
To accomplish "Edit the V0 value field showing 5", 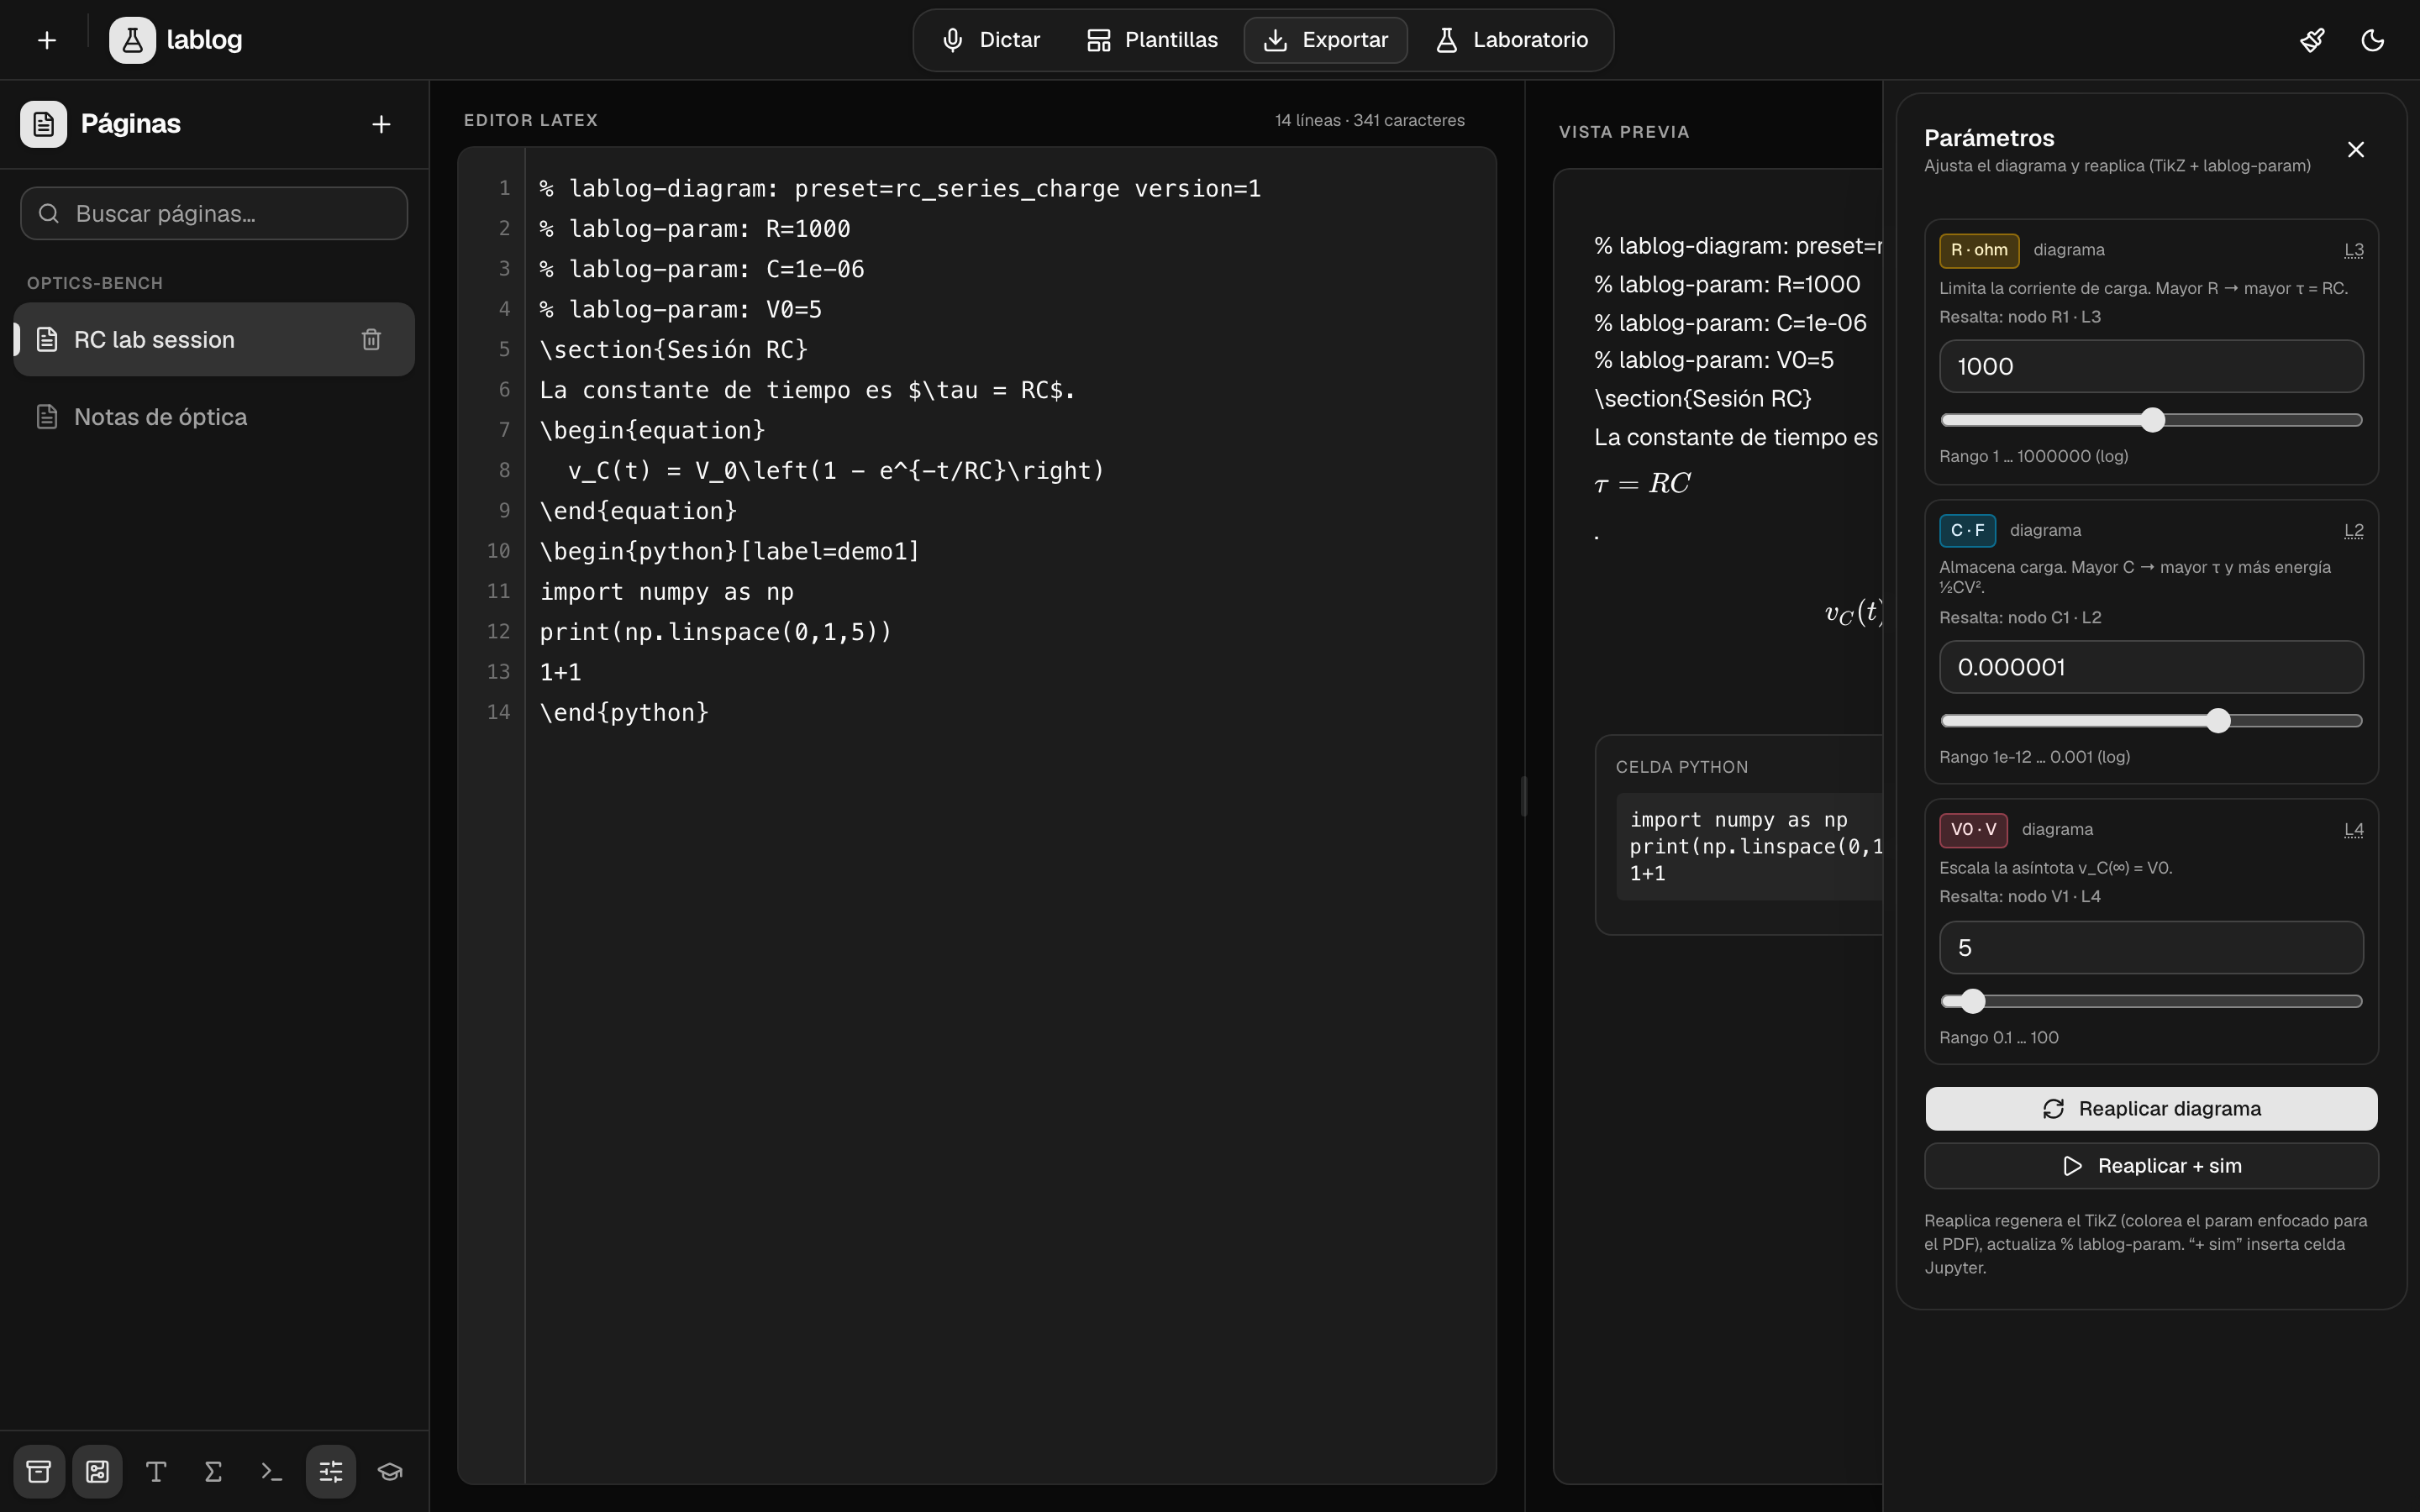I will click(x=2151, y=947).
